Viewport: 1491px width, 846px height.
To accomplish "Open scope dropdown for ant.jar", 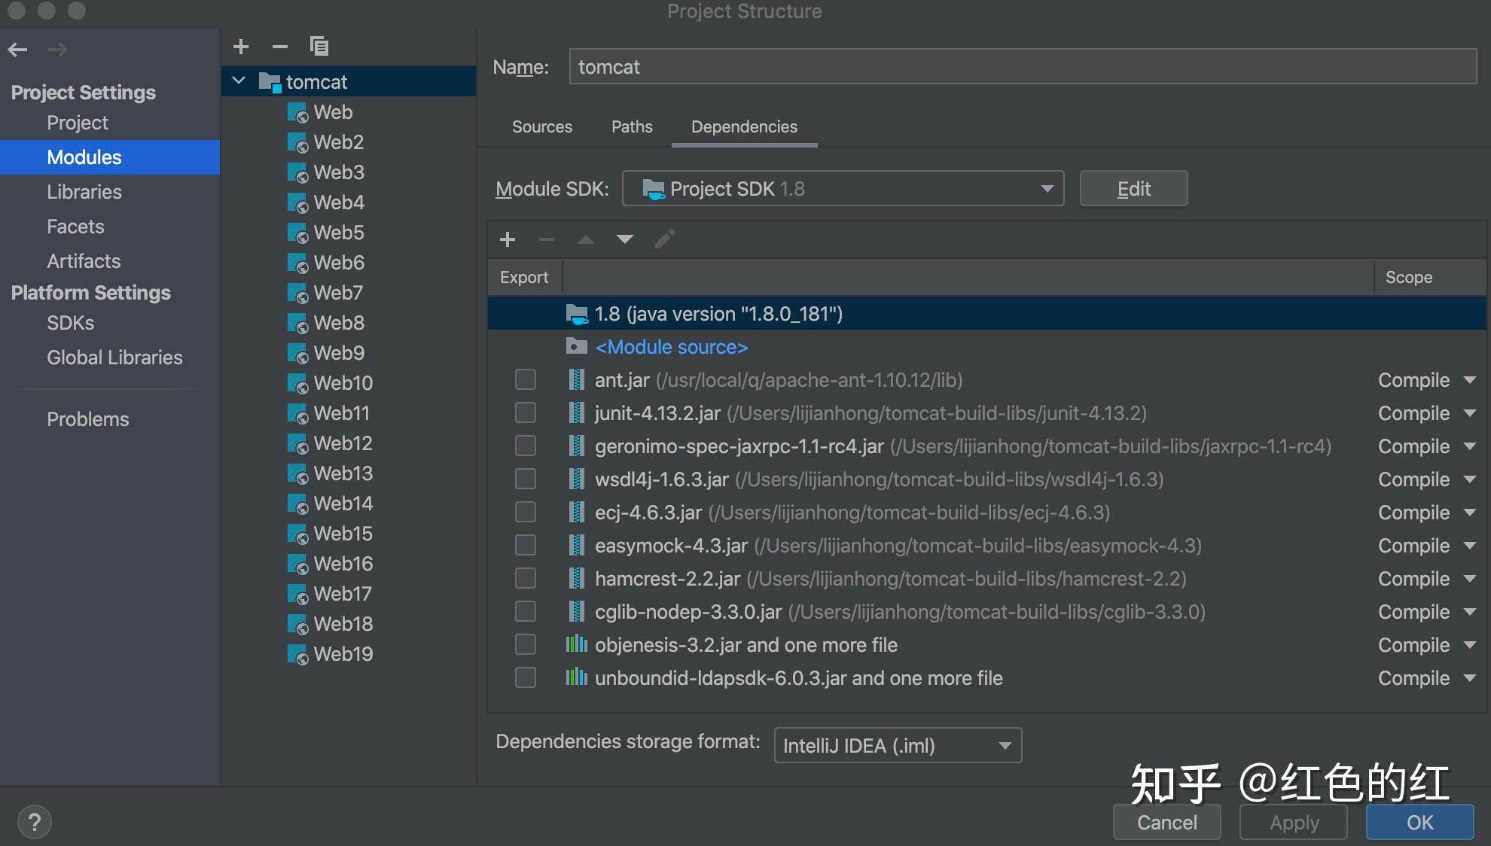I will click(x=1470, y=380).
